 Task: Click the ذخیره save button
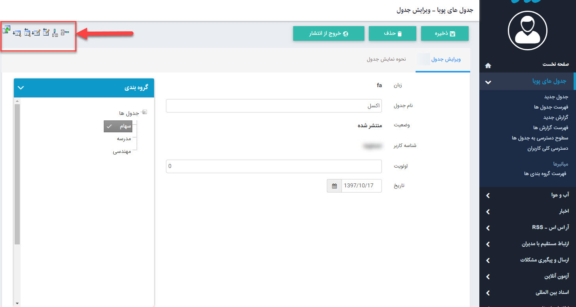(x=444, y=33)
